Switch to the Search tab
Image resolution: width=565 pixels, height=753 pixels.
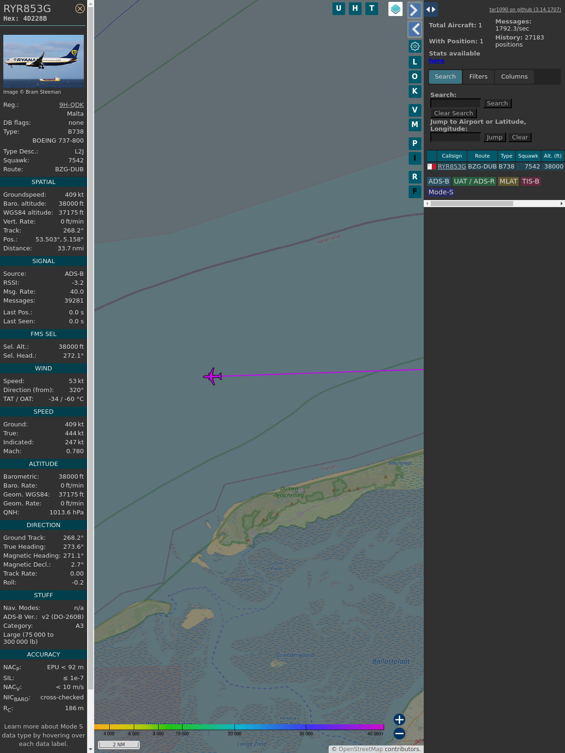click(x=445, y=77)
